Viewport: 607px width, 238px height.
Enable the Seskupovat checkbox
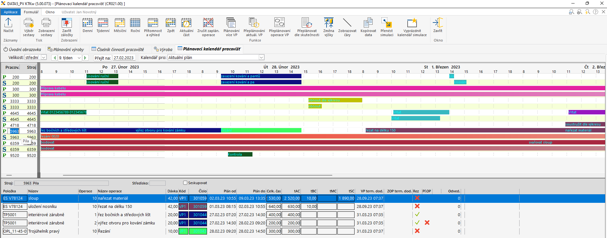pyautogui.click(x=185, y=183)
